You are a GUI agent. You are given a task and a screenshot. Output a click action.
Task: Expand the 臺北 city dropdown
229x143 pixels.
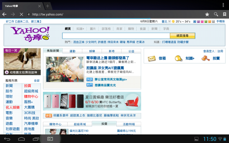click(x=169, y=21)
